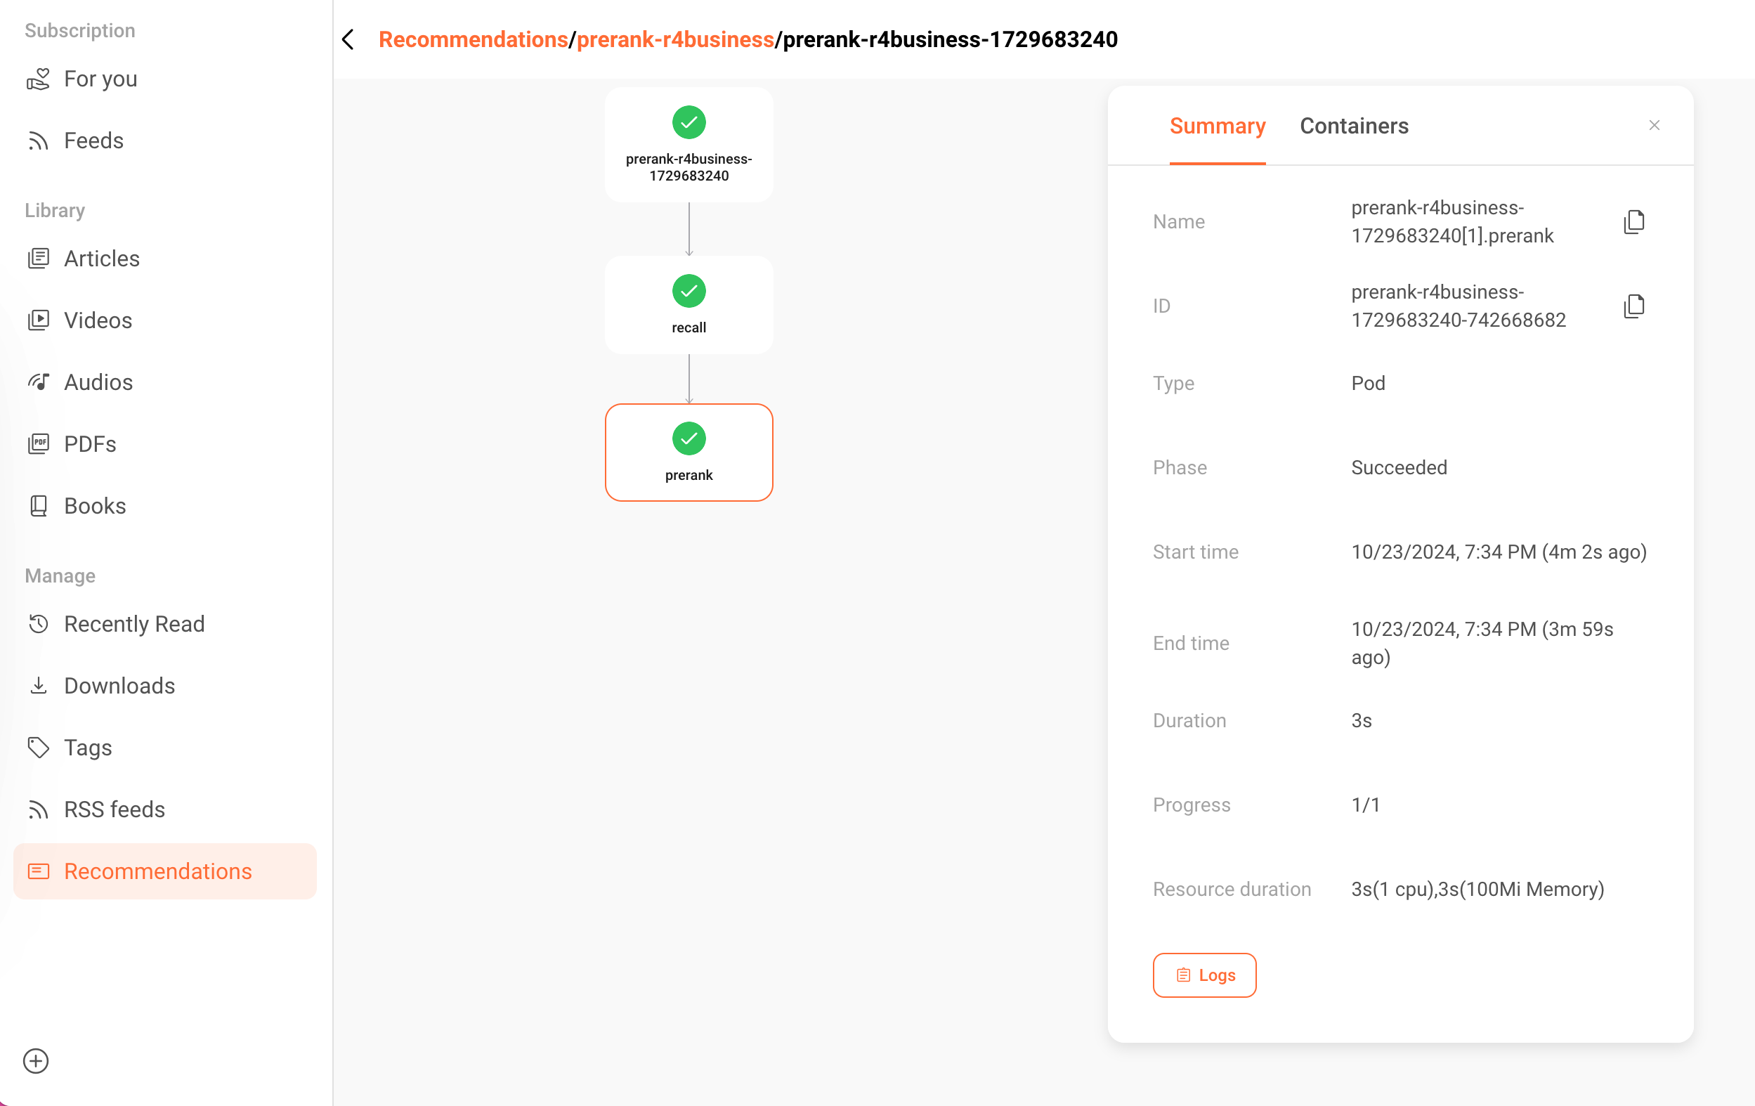Open the Downloads page
The image size is (1755, 1106).
tap(164, 685)
